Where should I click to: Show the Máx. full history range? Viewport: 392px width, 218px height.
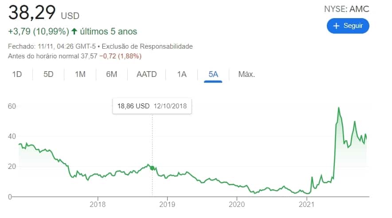[x=247, y=74]
